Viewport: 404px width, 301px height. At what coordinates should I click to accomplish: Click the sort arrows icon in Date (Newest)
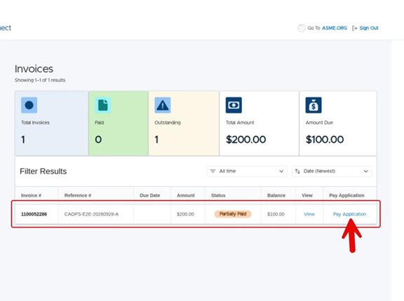(297, 171)
